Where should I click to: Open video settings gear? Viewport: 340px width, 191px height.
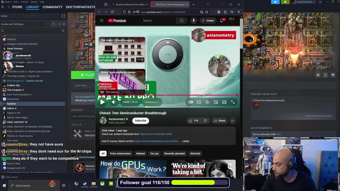point(207,102)
